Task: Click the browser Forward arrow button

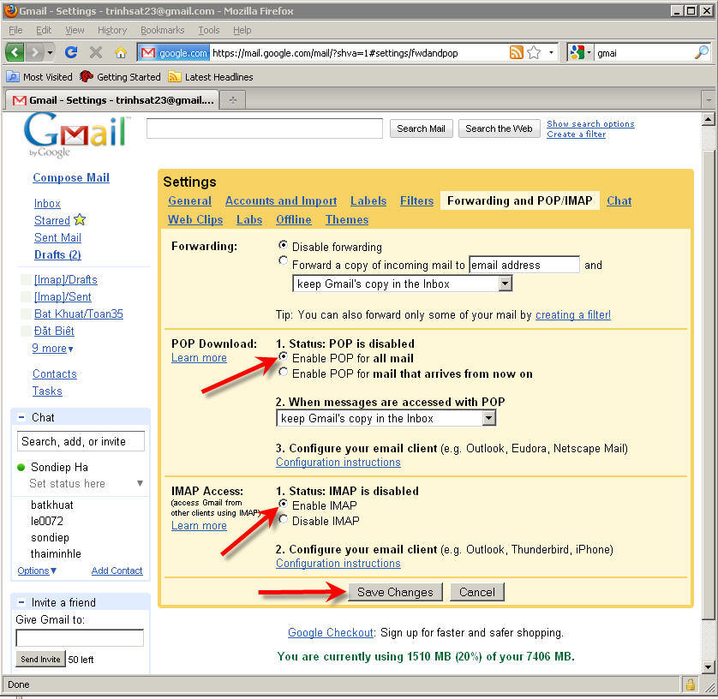Action: pyautogui.click(x=35, y=52)
